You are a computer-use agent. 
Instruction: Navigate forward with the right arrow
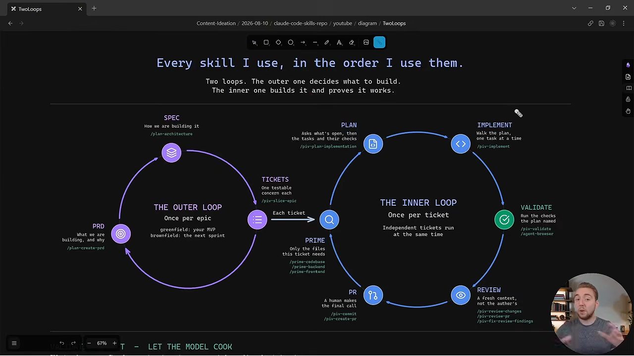pyautogui.click(x=21, y=23)
